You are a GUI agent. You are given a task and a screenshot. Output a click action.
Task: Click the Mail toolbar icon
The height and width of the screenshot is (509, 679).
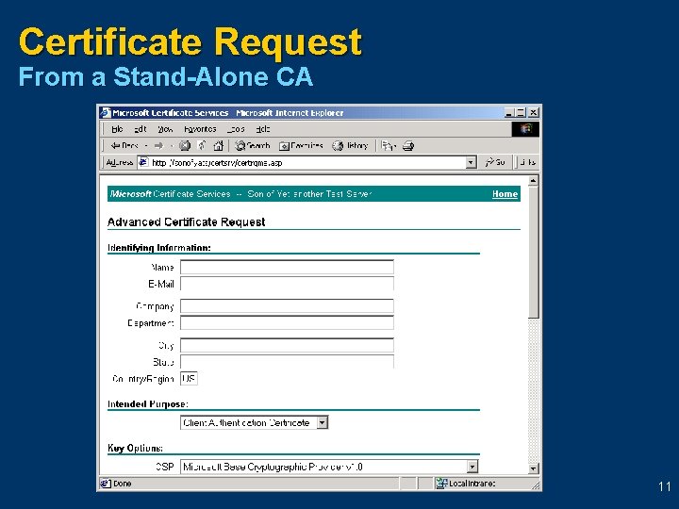pos(388,146)
